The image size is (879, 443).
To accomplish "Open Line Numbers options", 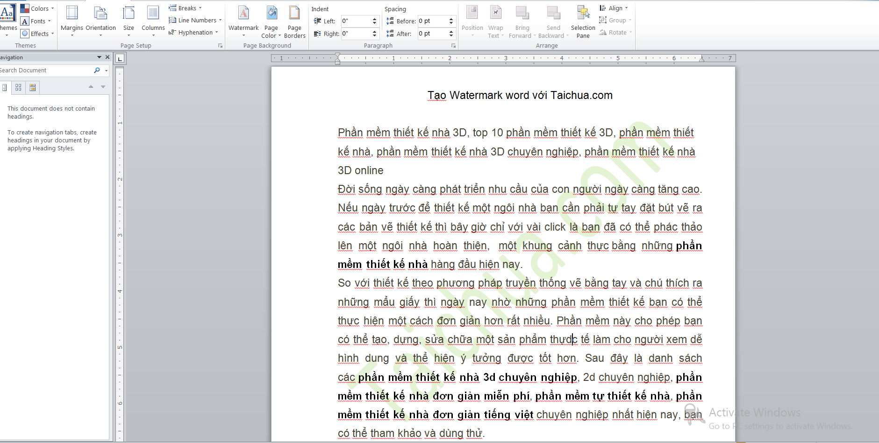I will click(195, 20).
